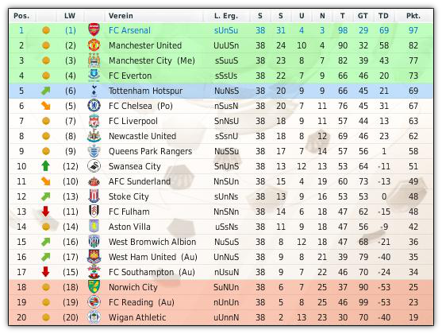The width and height of the screenshot is (442, 334).
Task: Click Newcastle United last results sSsnU
Action: [226, 136]
